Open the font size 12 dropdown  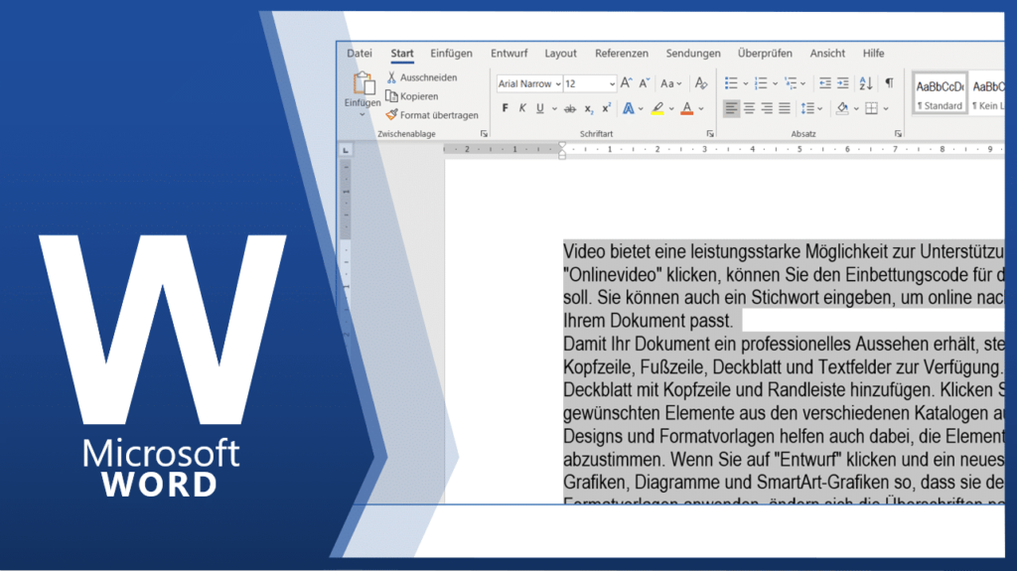(x=611, y=84)
